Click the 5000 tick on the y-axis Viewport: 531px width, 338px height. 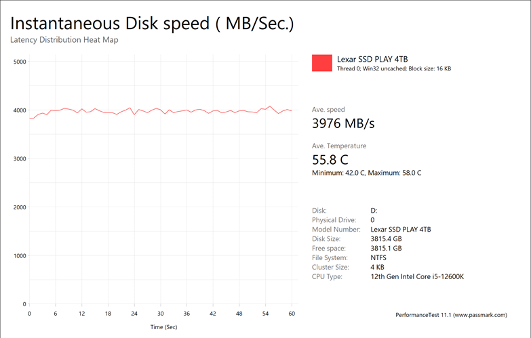19,62
